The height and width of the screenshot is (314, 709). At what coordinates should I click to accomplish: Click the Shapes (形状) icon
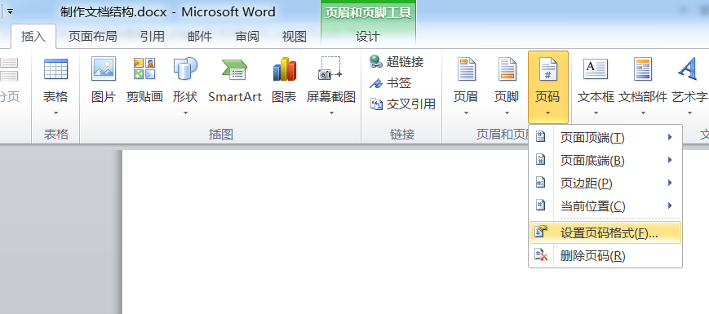click(x=185, y=69)
